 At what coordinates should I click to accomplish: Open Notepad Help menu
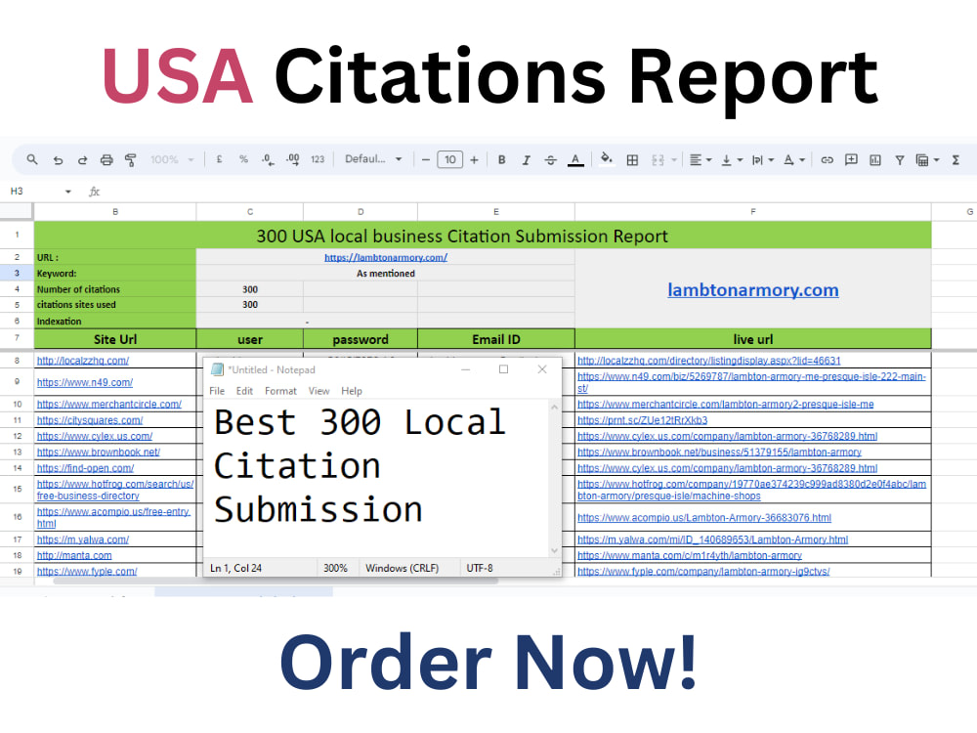[352, 391]
